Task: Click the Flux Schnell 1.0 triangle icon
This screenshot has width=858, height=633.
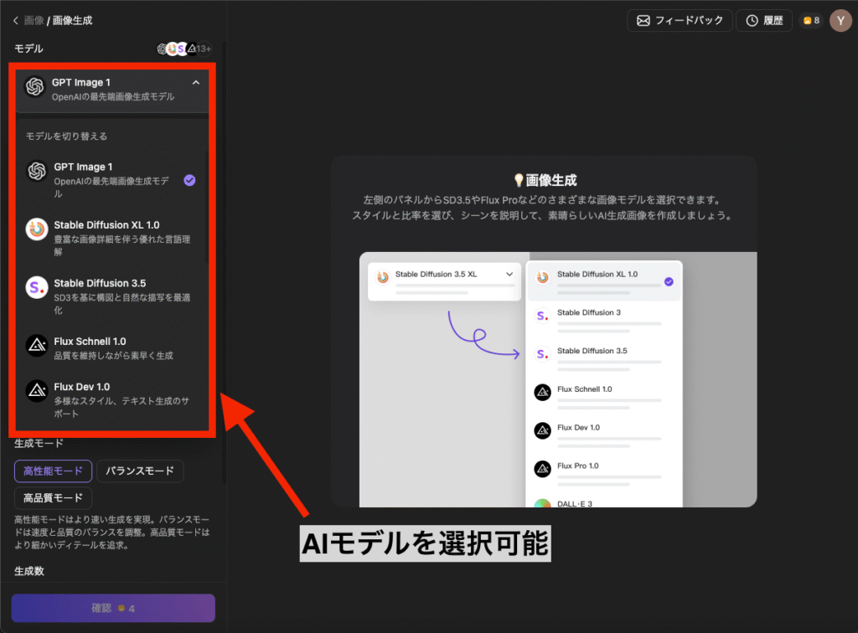Action: 37,346
